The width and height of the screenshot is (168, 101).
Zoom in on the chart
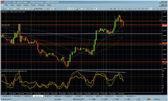click(x=60, y=9)
